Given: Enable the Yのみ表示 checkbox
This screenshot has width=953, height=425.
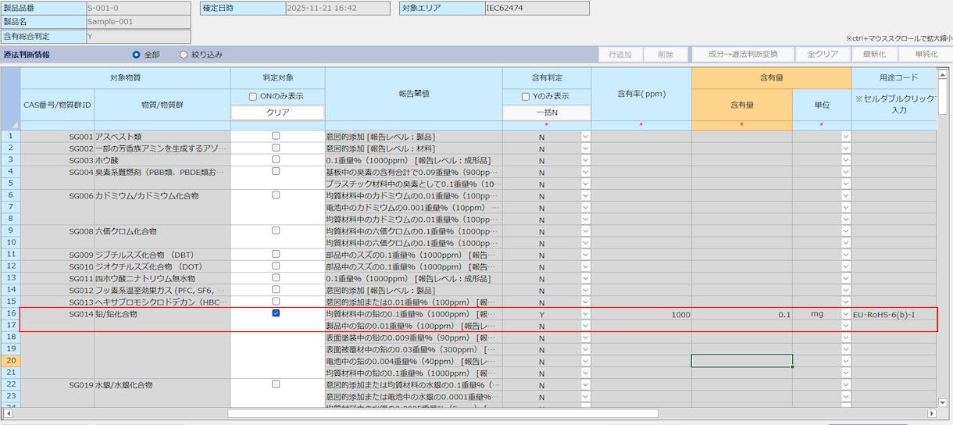Looking at the screenshot, I should pyautogui.click(x=525, y=97).
